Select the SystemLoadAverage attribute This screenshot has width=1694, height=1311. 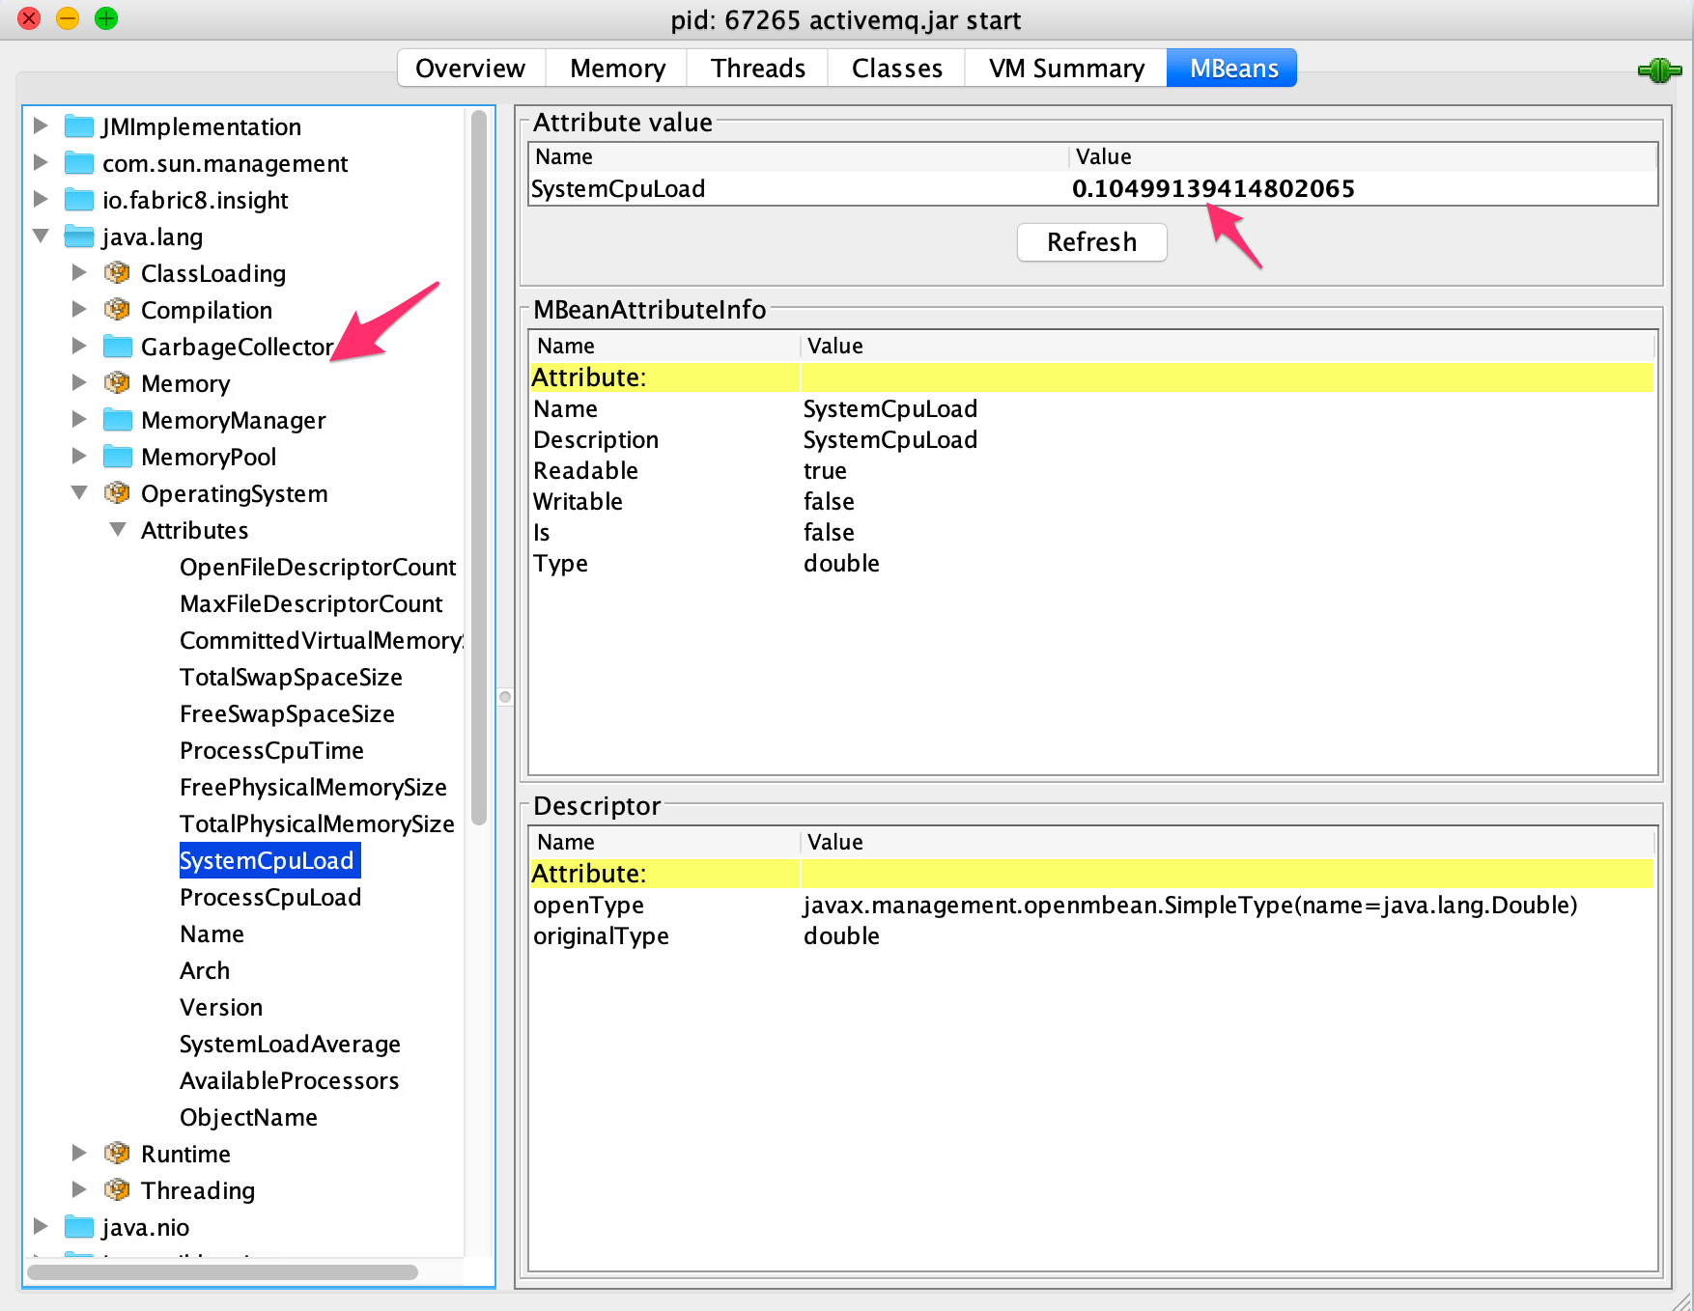point(290,1044)
